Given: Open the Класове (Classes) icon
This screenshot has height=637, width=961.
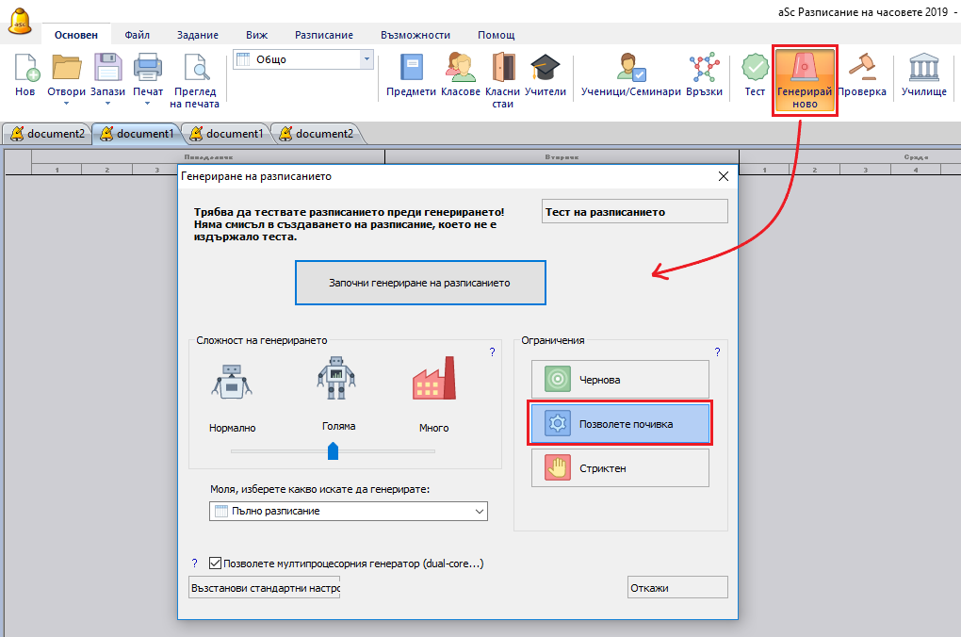Looking at the screenshot, I should pos(460,69).
